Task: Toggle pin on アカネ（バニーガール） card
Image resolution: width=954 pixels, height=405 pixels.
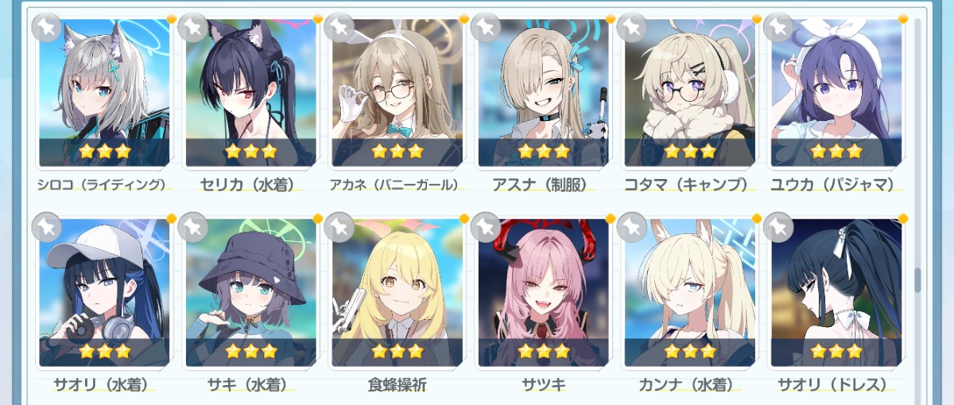Action: (339, 27)
